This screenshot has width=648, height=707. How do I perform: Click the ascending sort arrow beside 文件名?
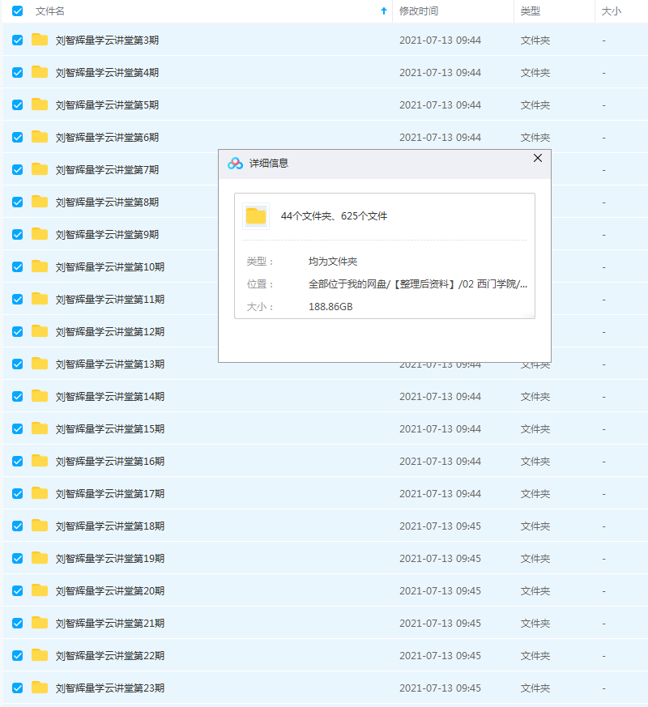coord(382,11)
